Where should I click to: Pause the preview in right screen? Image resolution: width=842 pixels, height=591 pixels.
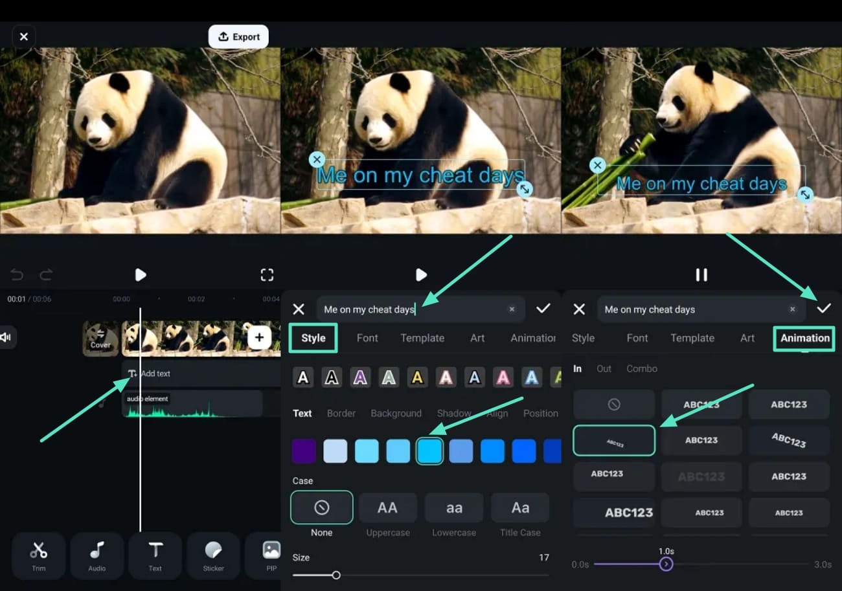[701, 275]
